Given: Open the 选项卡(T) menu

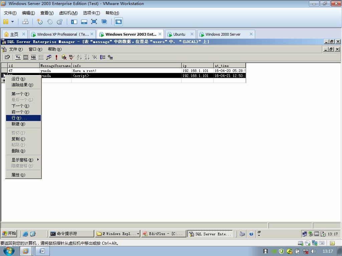Looking at the screenshot, I should click(92, 13).
